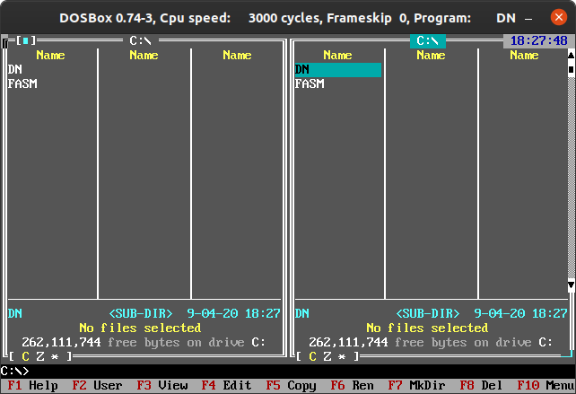Click the asterisk drive entry in right panel

[x=342, y=356]
